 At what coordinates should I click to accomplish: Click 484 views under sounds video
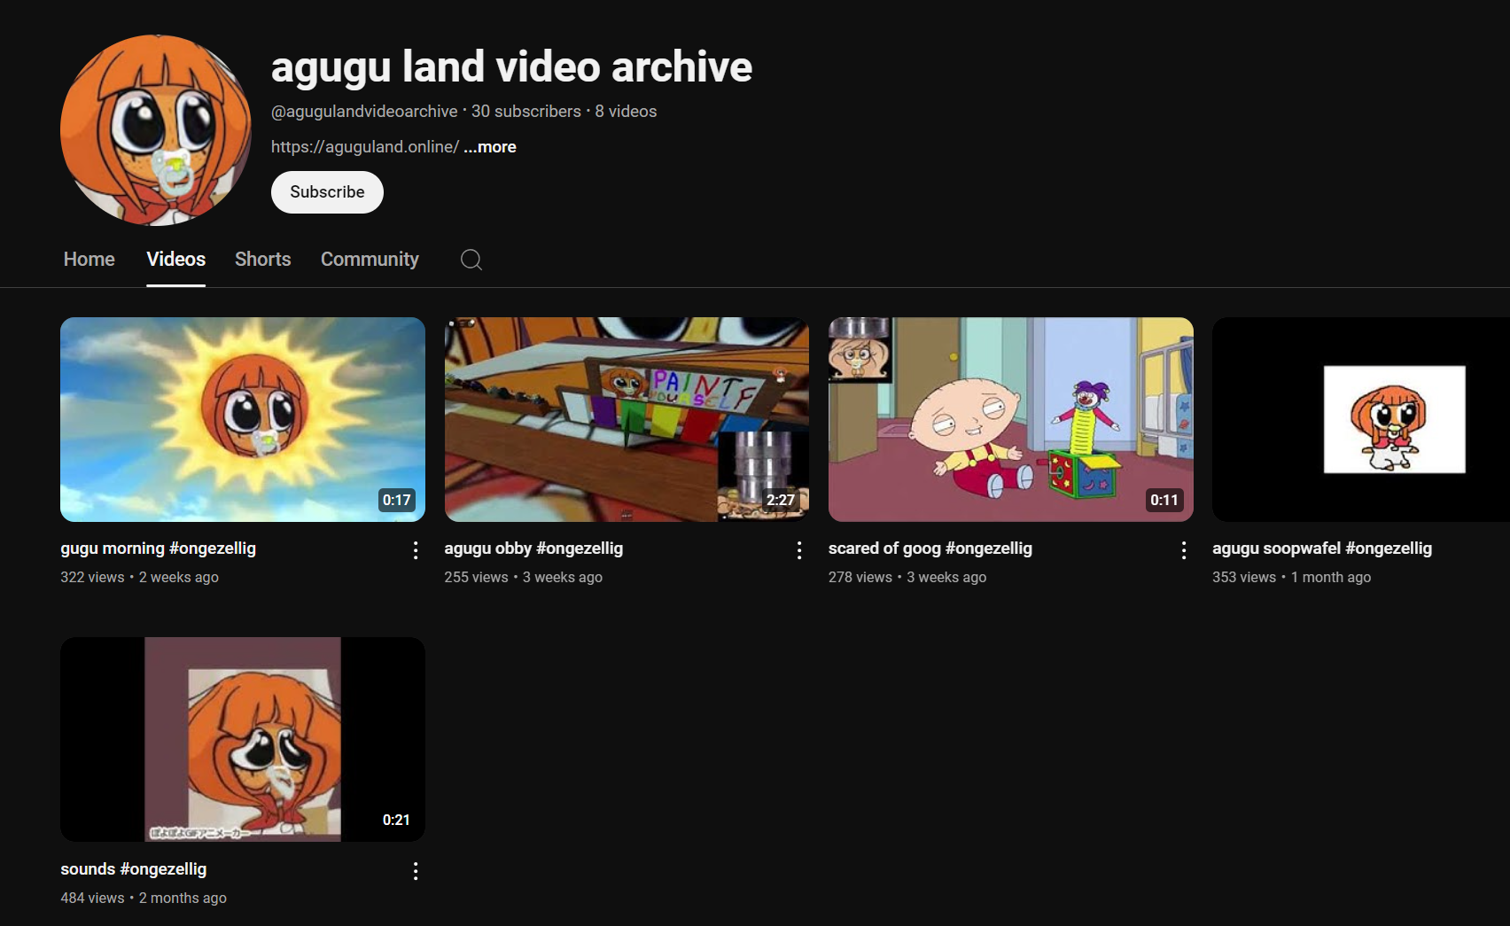coord(92,898)
